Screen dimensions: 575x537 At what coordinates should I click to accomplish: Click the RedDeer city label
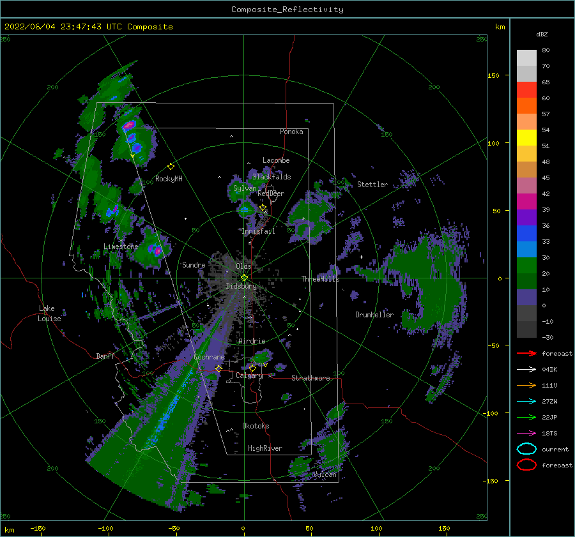click(x=271, y=193)
